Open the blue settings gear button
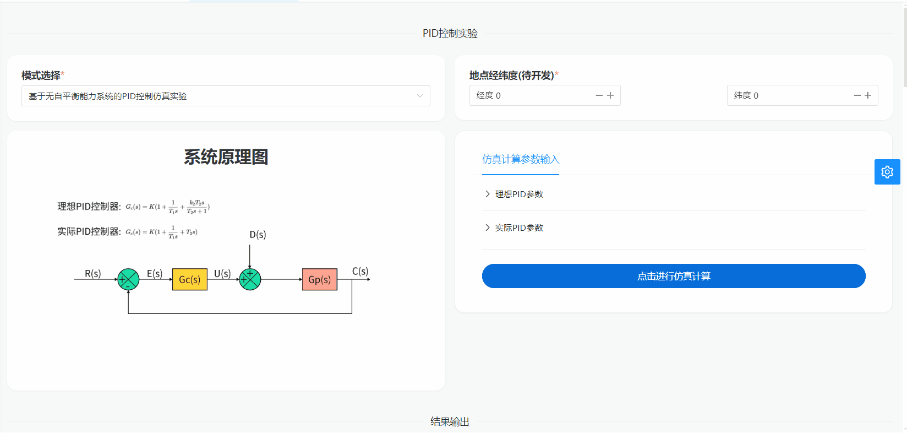This screenshot has height=433, width=907. pos(887,172)
